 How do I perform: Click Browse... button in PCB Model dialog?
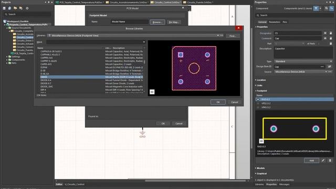click(157, 22)
